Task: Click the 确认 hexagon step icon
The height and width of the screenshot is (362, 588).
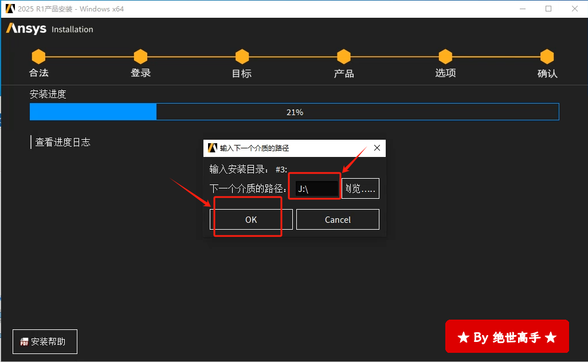Action: pyautogui.click(x=547, y=57)
